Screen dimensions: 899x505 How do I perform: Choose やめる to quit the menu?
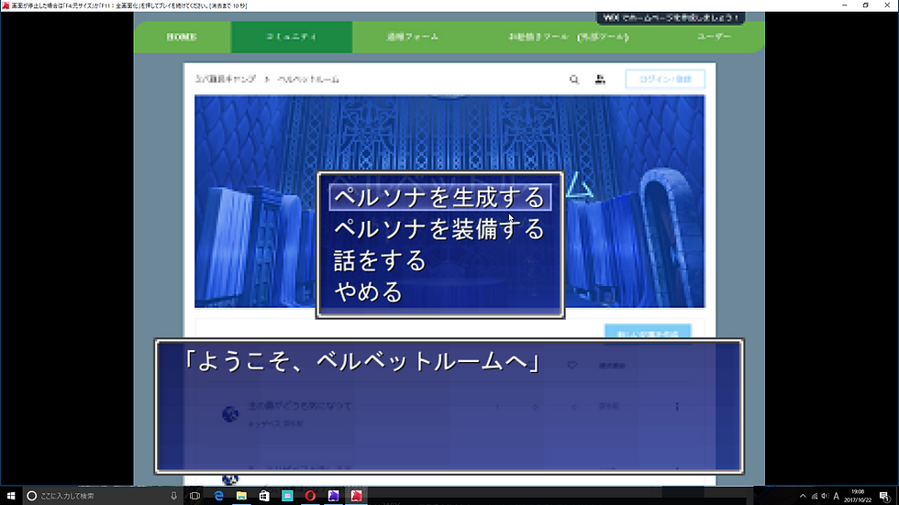tap(369, 292)
